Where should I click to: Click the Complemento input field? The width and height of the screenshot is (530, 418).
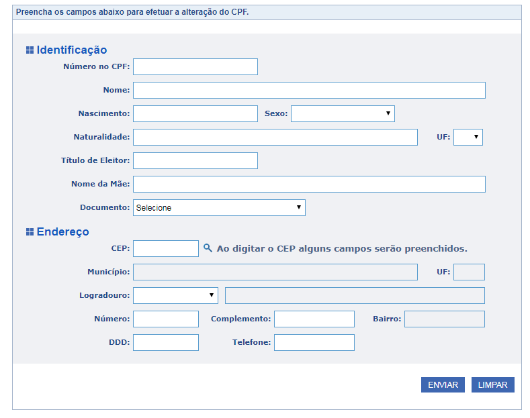314,319
